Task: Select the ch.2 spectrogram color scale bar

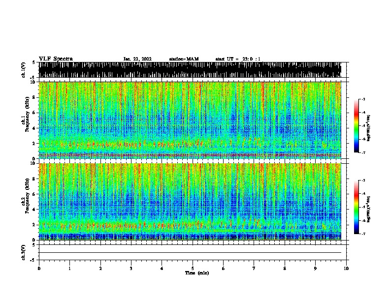Action: 357,207
